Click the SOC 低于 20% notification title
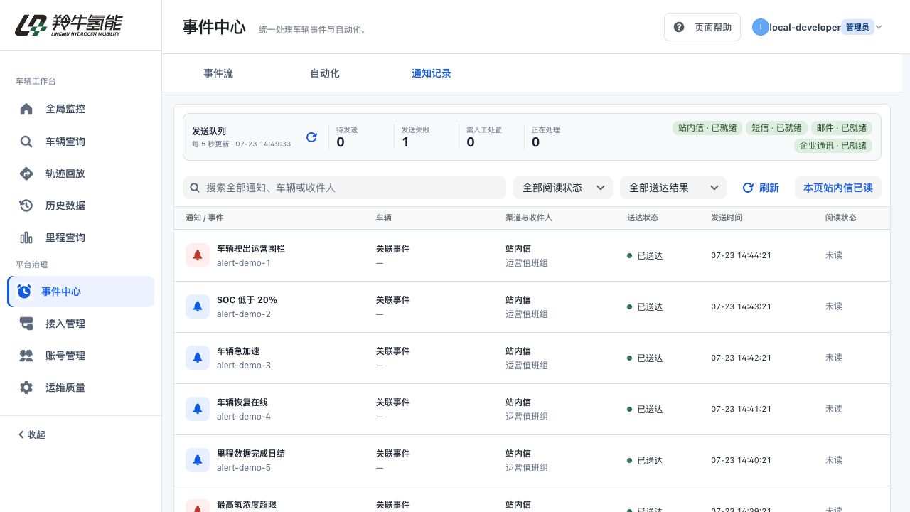Image resolution: width=910 pixels, height=512 pixels. [247, 300]
